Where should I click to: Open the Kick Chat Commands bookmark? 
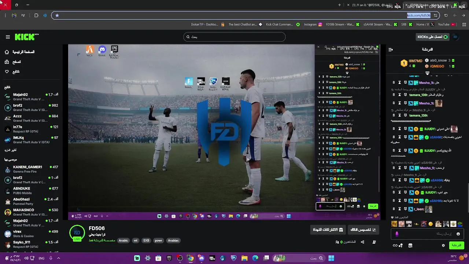click(x=282, y=25)
